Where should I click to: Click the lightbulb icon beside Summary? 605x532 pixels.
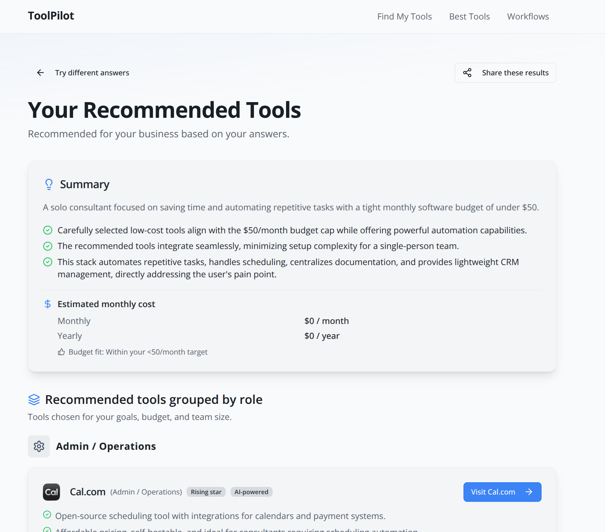pyautogui.click(x=48, y=184)
